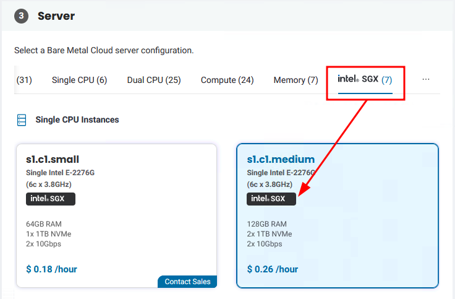
Task: Select the Intel SGX (7) tab
Action: pos(365,79)
